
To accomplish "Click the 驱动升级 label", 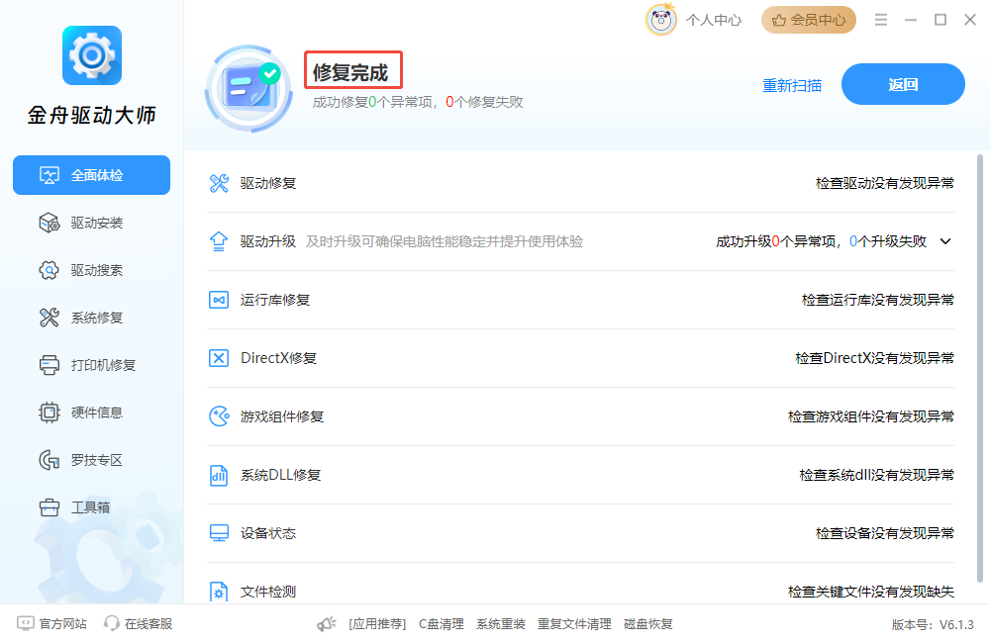I will [x=267, y=241].
